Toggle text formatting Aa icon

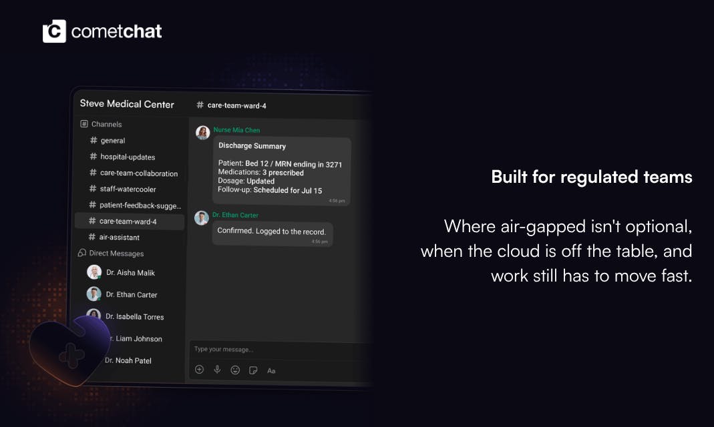(271, 370)
